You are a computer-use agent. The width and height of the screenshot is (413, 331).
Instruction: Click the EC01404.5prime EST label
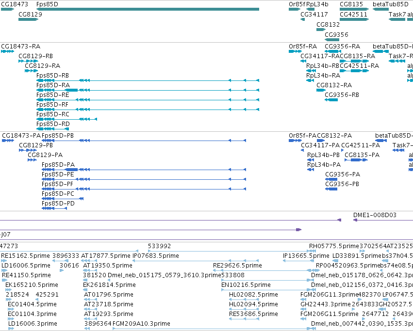(x=32, y=304)
